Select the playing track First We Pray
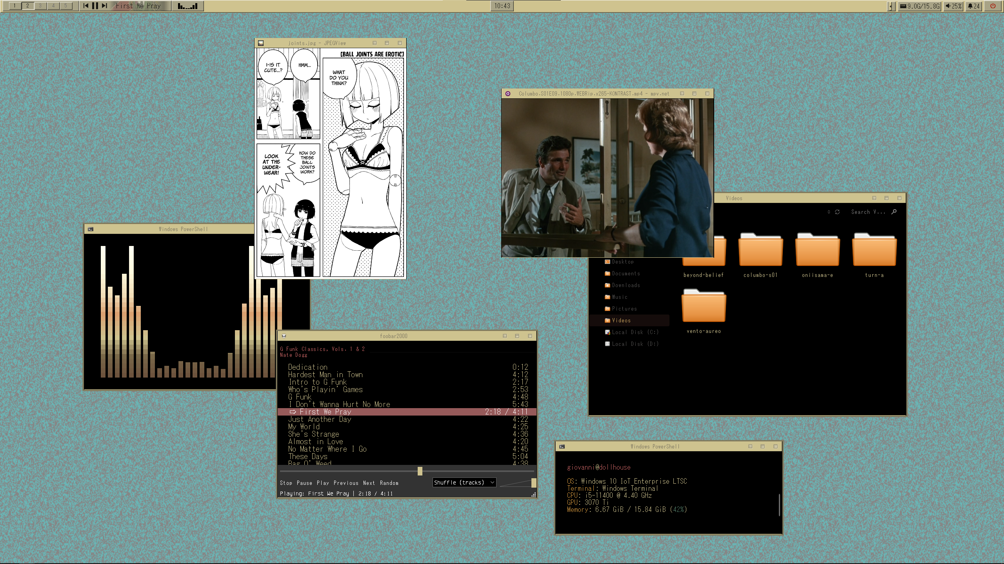 click(407, 412)
